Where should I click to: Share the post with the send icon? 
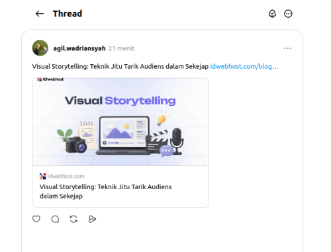pos(92,219)
